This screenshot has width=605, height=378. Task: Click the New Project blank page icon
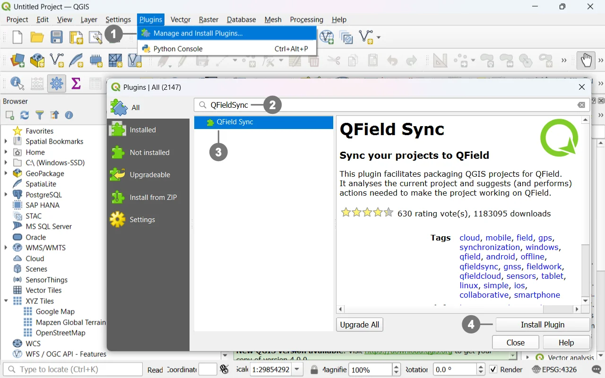coord(17,37)
